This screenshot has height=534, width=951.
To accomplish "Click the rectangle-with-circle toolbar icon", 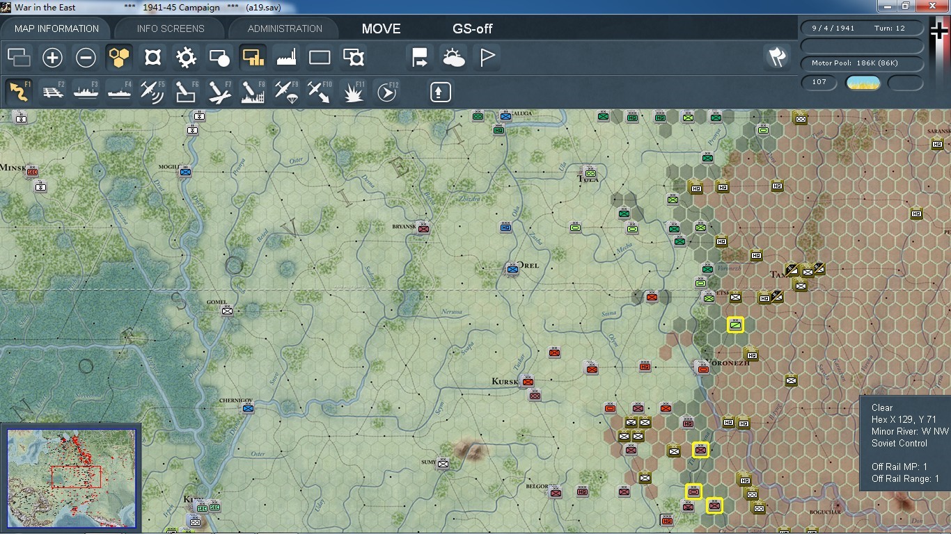I will (x=219, y=58).
